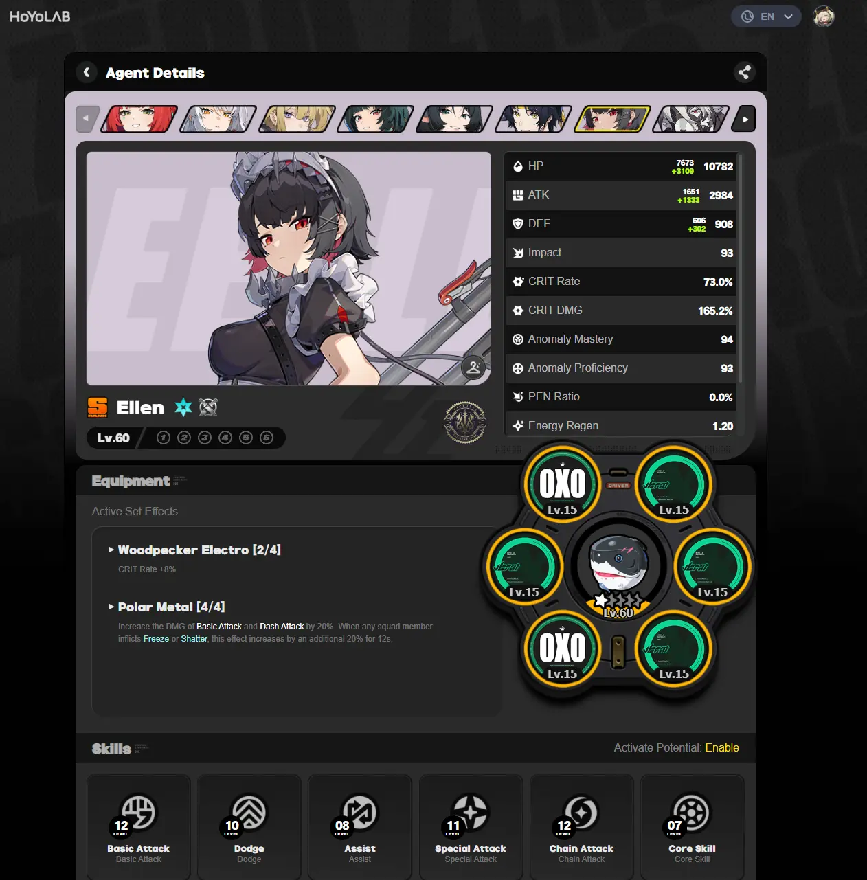Select the black-haired yellow-eyed agent portrait
Image resolution: width=867 pixels, height=880 pixels.
pyautogui.click(x=534, y=119)
